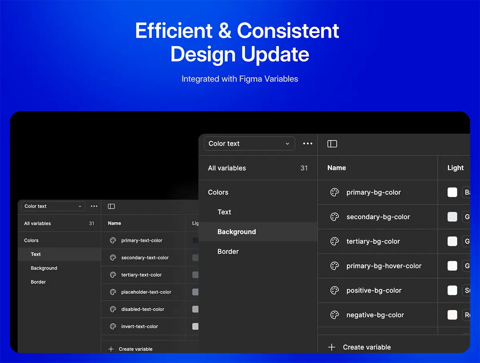Open three-dots menu in the small panel
Image resolution: width=480 pixels, height=363 pixels.
click(94, 207)
